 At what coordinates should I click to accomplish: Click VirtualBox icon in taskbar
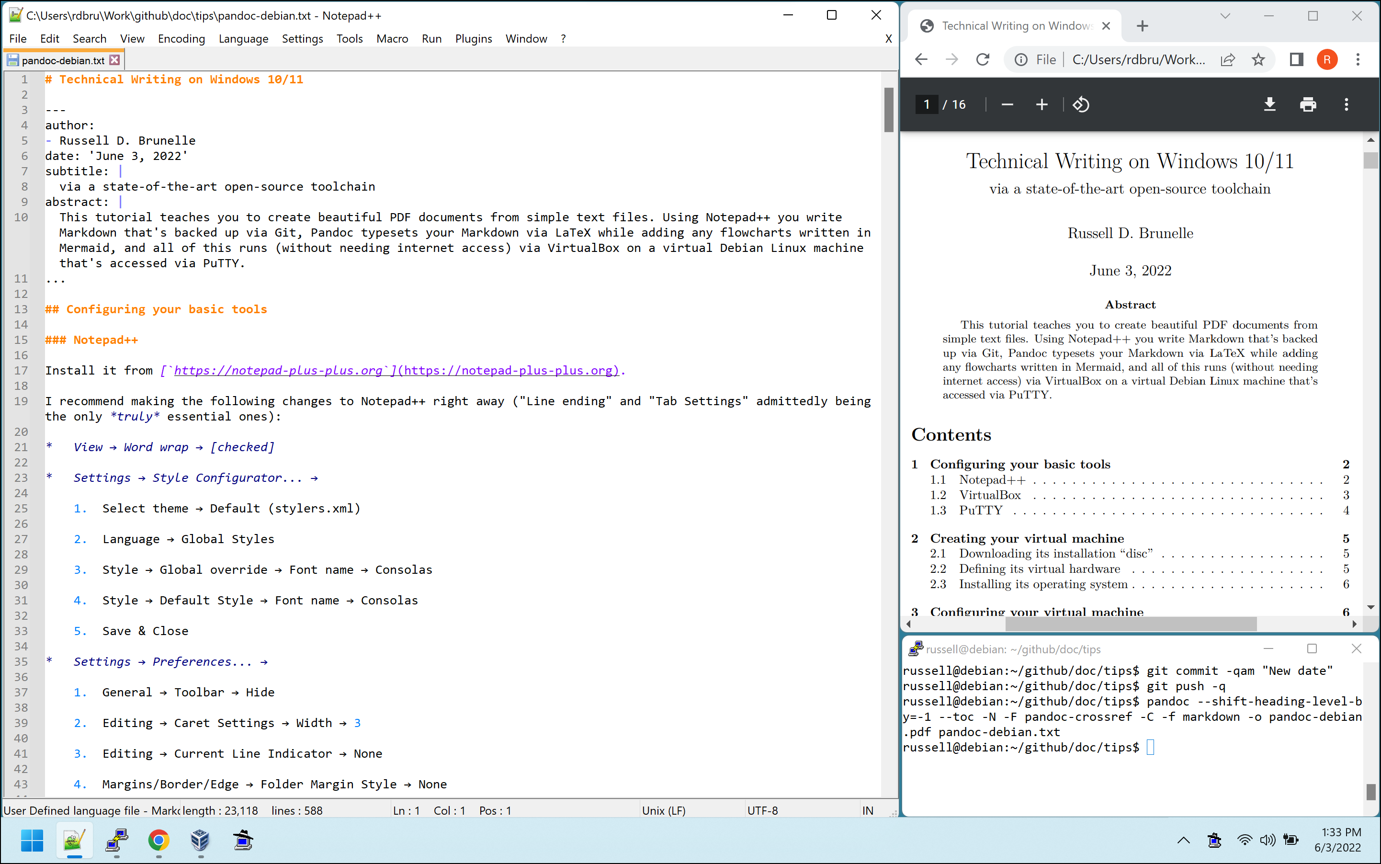[x=201, y=841]
